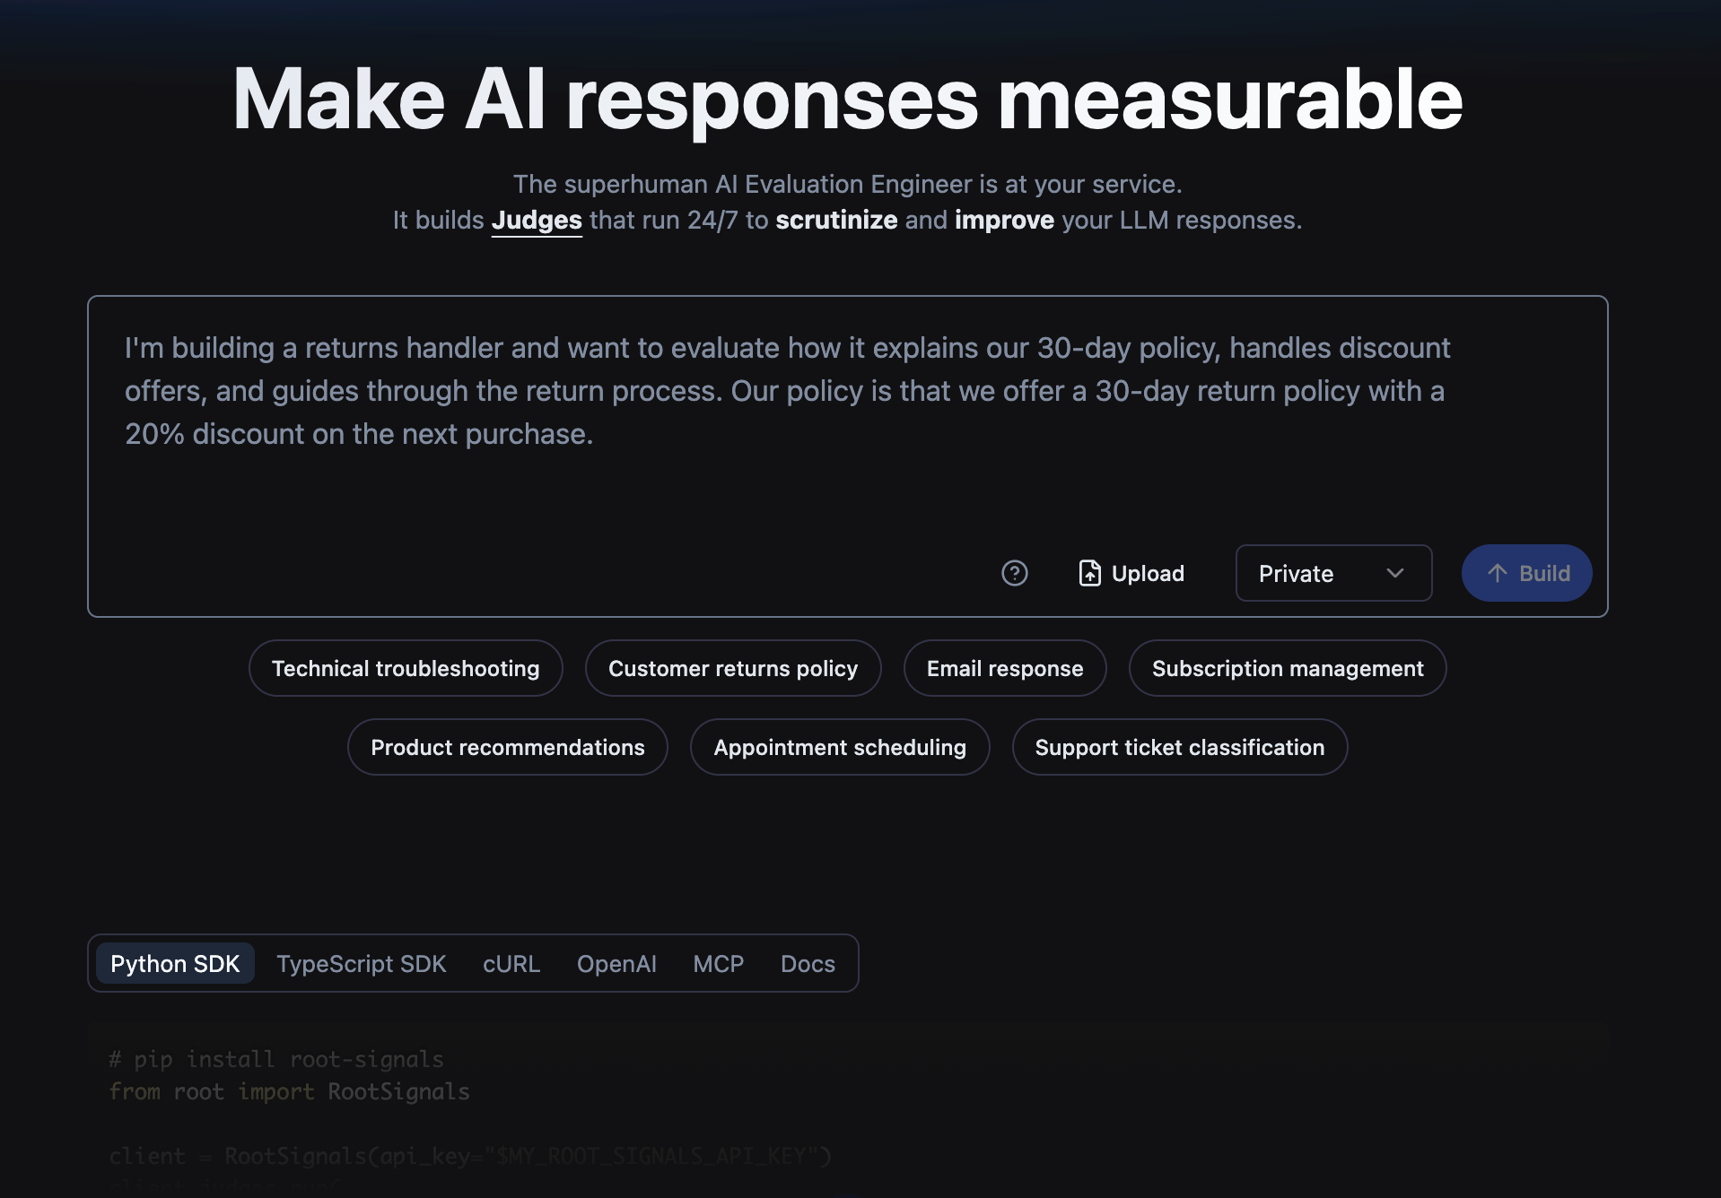The image size is (1721, 1198).
Task: Choose the Product recommendations chip
Action: [x=507, y=747]
